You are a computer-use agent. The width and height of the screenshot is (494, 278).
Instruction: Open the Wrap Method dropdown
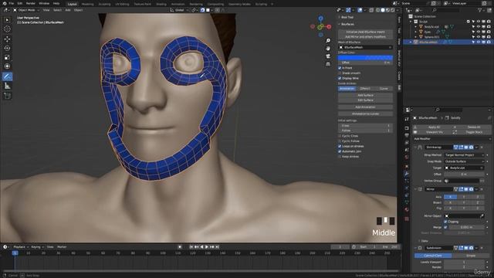pyautogui.click(x=464, y=154)
